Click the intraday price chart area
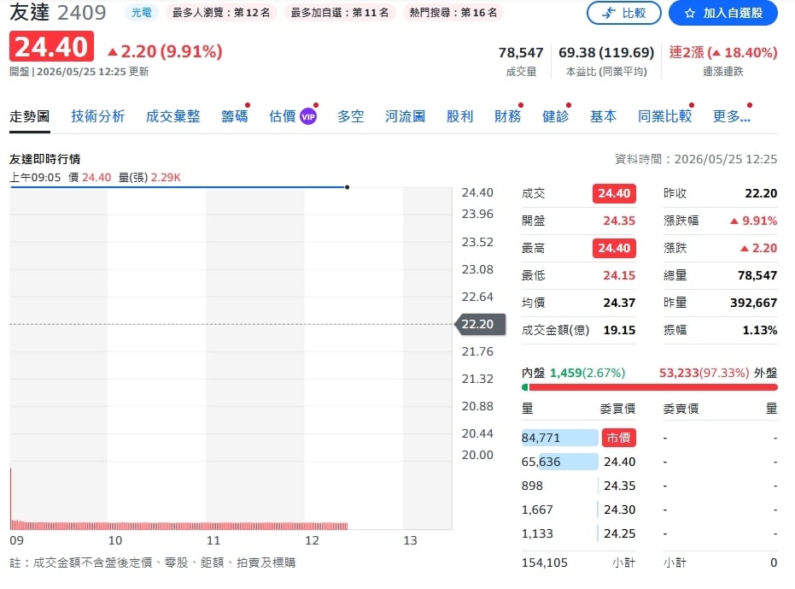Viewport: 795px width, 589px height. pos(231,358)
